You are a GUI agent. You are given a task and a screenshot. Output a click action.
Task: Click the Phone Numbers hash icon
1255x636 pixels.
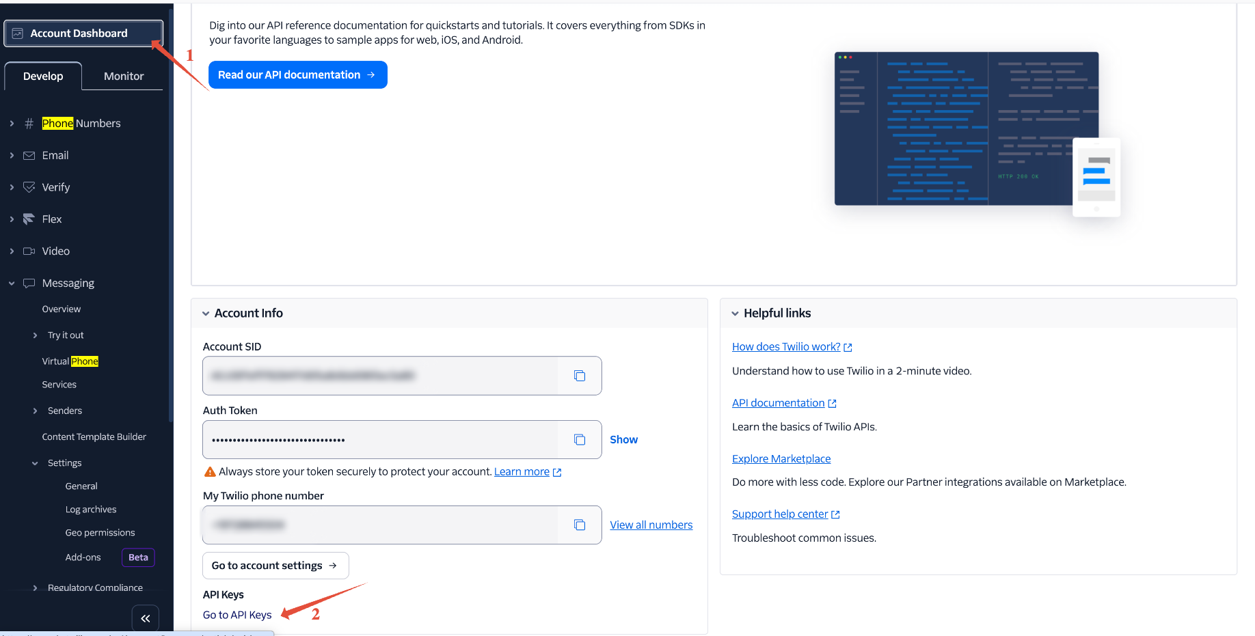coord(29,124)
